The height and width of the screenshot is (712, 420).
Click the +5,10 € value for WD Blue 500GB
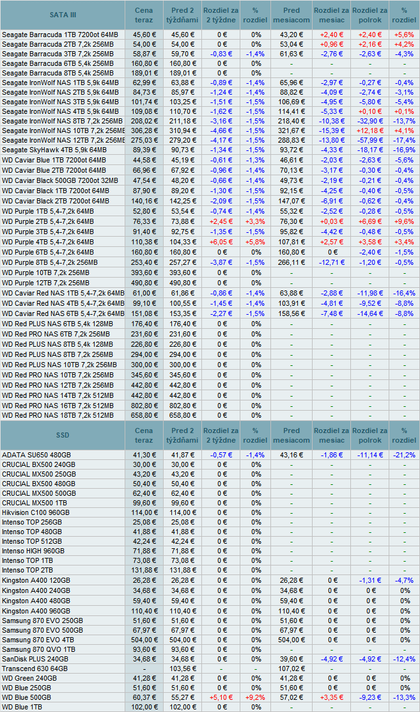(221, 697)
